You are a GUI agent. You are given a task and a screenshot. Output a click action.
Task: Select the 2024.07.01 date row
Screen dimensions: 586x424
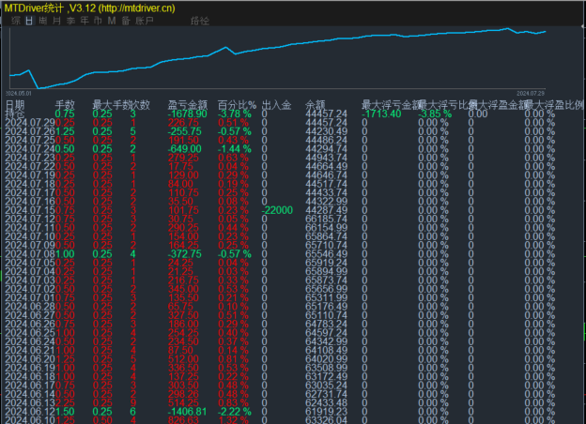coord(30,298)
